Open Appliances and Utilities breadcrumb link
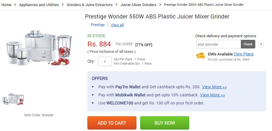 (x=39, y=5)
